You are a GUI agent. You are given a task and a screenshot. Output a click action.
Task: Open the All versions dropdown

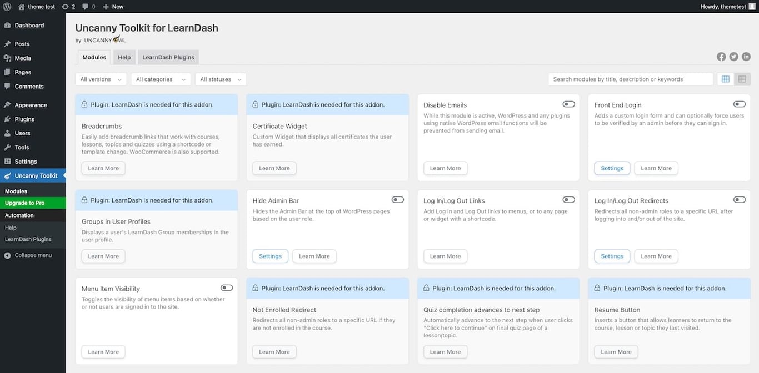click(x=101, y=79)
